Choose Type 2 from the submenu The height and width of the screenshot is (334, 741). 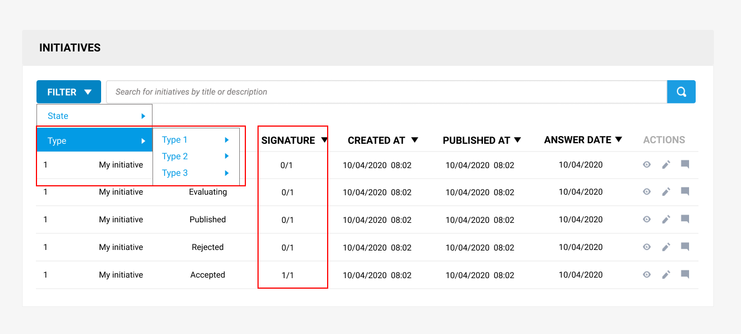click(175, 156)
